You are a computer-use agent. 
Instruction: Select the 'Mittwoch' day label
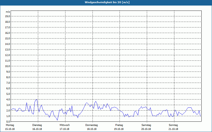coord(65,125)
